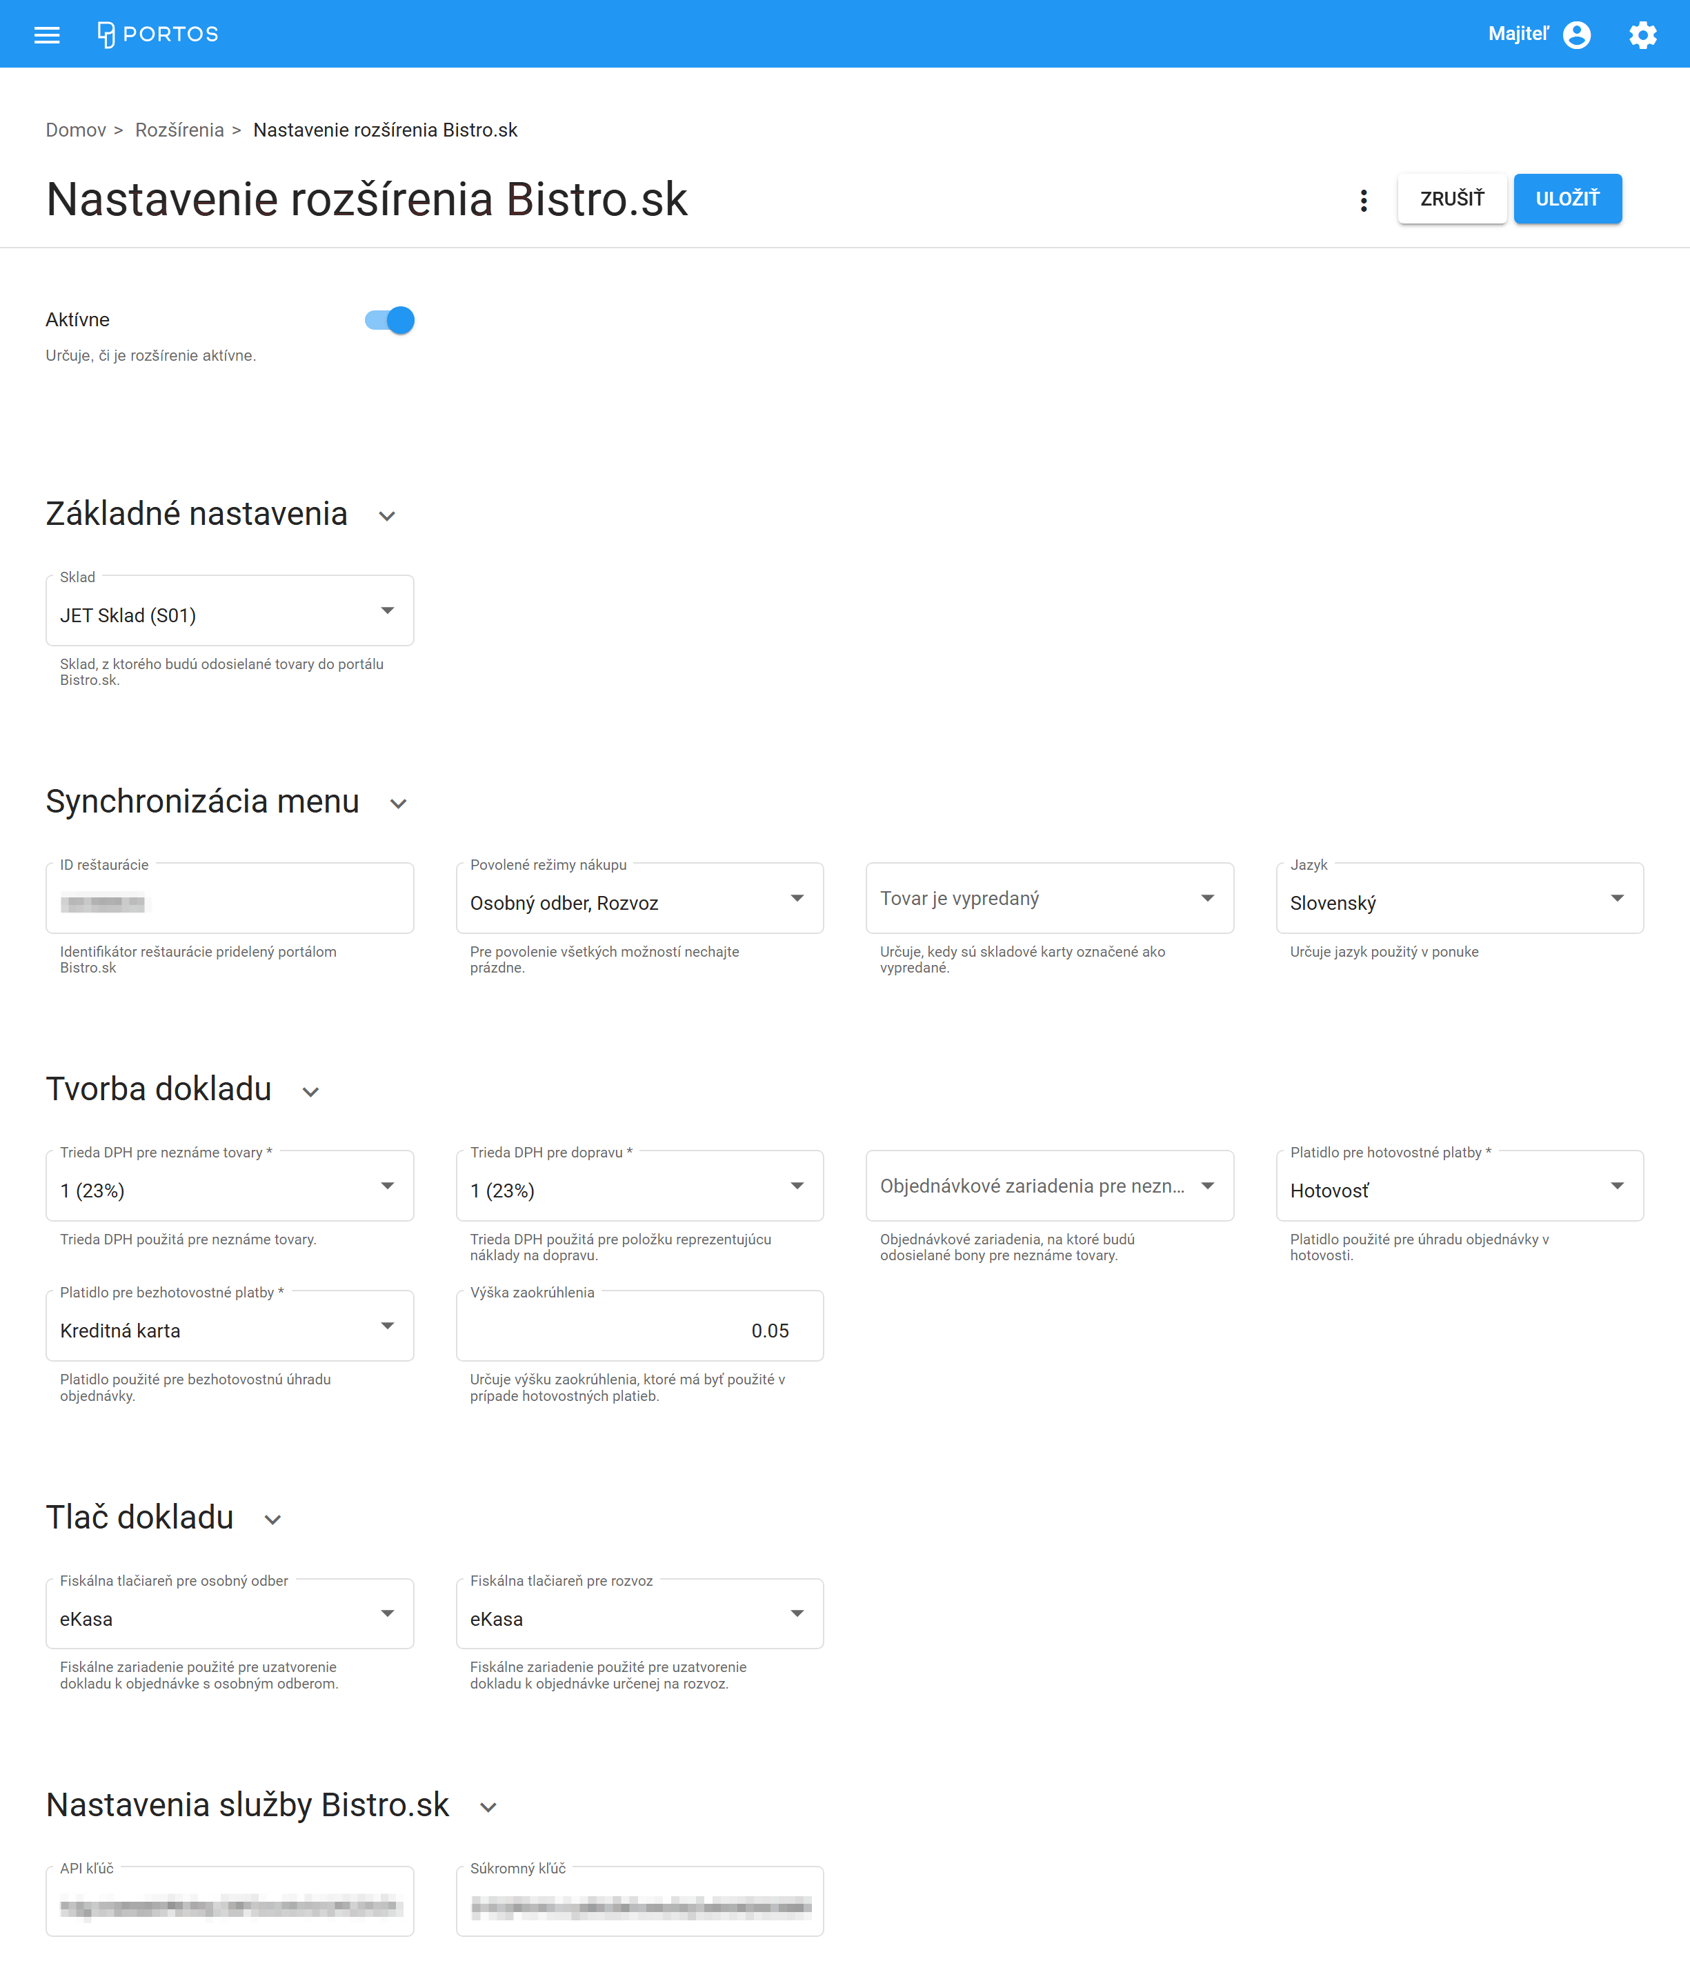Collapse the Tlač dokladu section chevron
The width and height of the screenshot is (1690, 1970).
tap(273, 1520)
